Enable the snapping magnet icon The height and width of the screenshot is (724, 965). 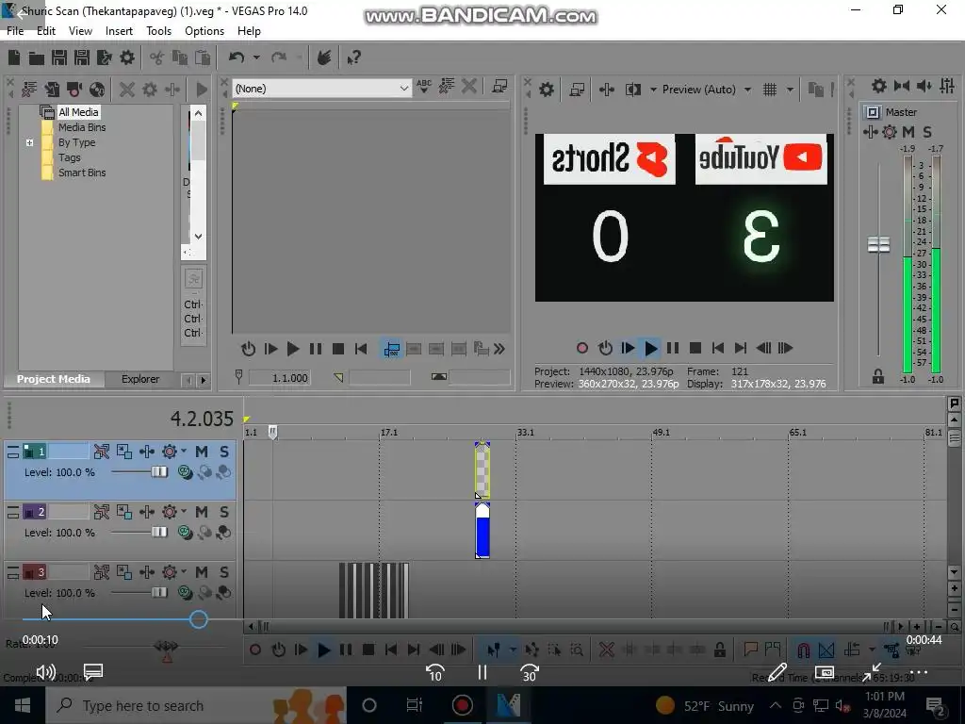803,650
